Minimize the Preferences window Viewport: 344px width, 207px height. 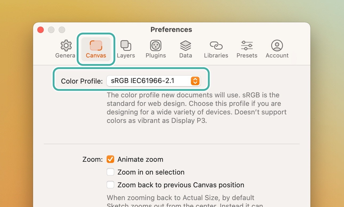pos(51,30)
